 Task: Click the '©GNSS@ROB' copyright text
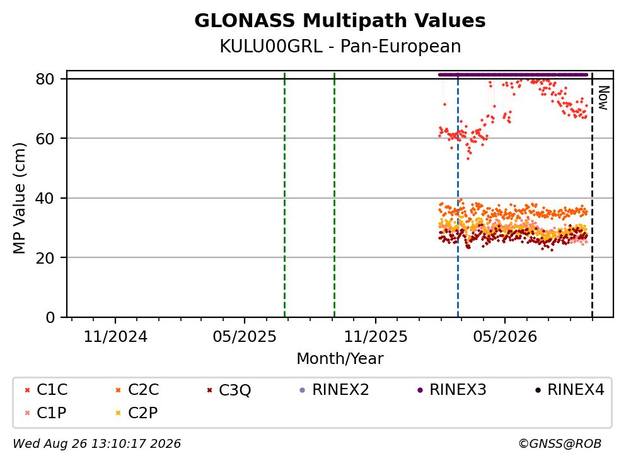(x=560, y=443)
